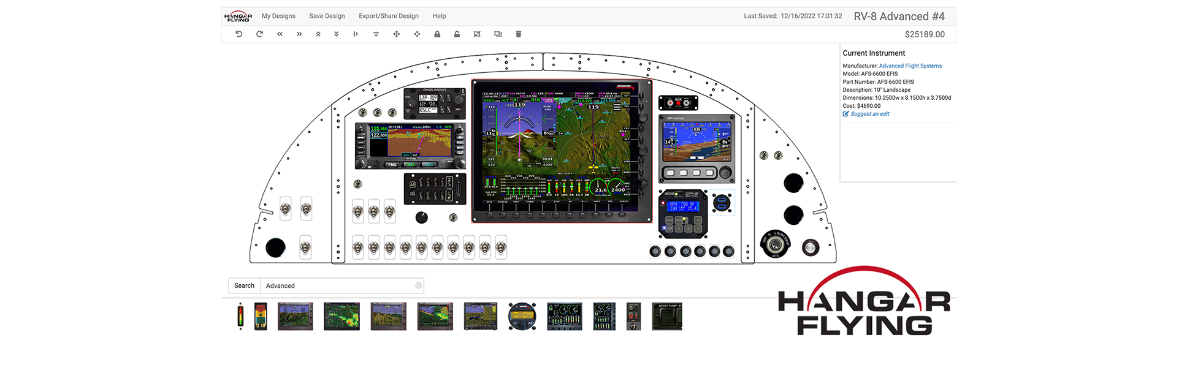
Task: Click the duplicate-windows toolbar icon
Action: pos(498,34)
